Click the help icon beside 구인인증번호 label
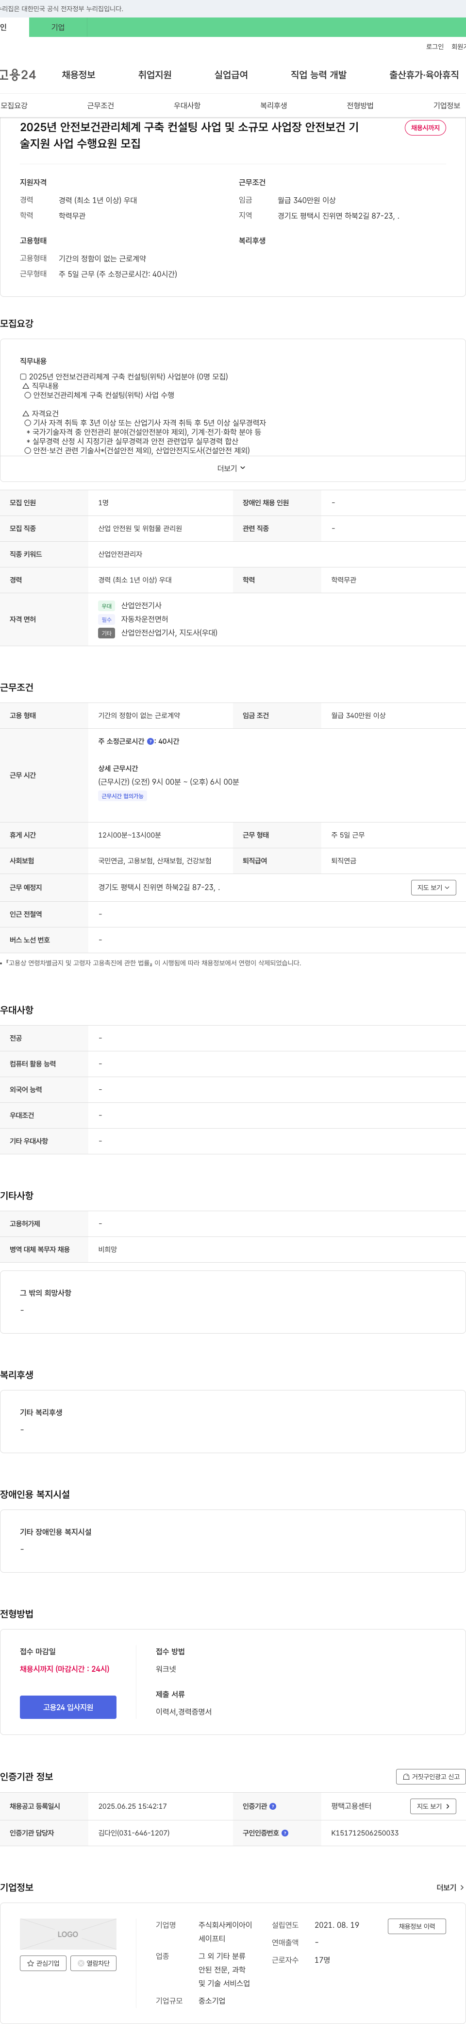Image resolution: width=466 pixels, height=2024 pixels. click(x=285, y=1832)
